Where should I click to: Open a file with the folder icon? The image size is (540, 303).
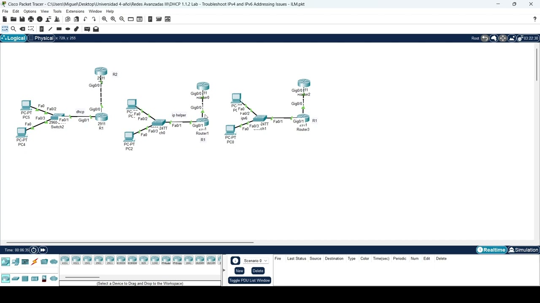pos(13,19)
